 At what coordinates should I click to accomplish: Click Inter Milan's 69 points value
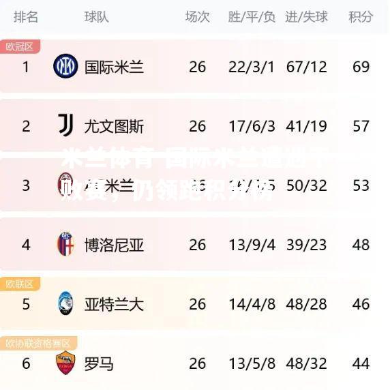(361, 67)
